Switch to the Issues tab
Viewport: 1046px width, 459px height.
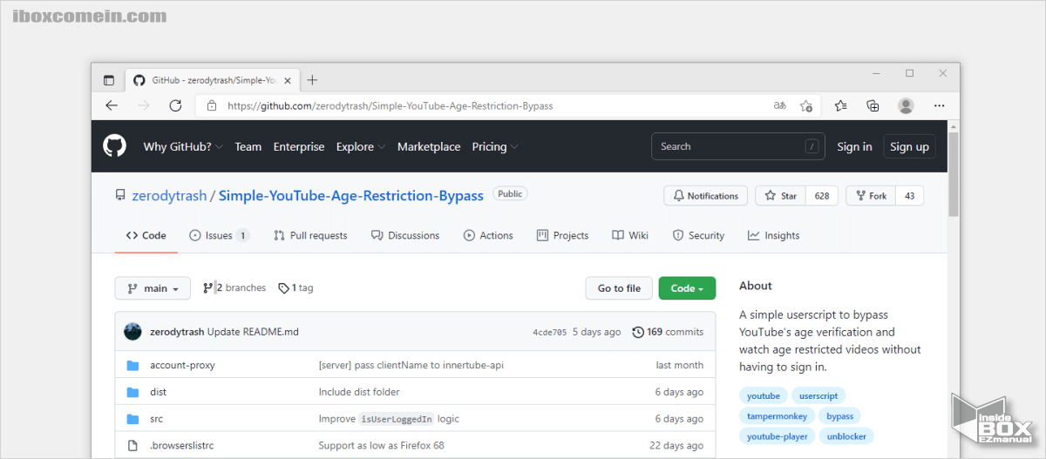(219, 235)
